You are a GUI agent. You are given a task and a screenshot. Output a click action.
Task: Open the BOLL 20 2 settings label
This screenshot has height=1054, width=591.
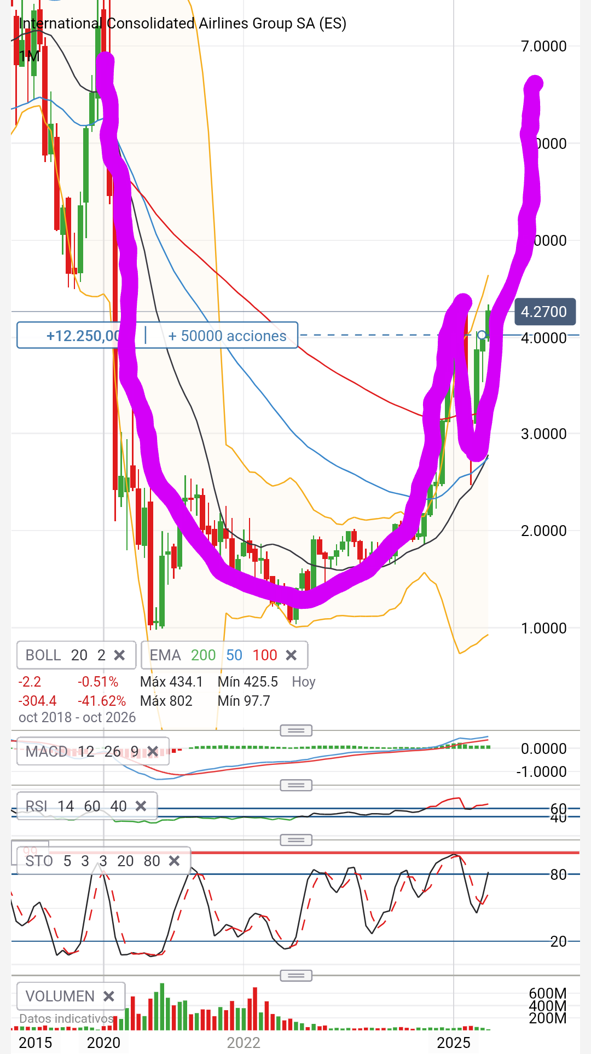pos(65,655)
